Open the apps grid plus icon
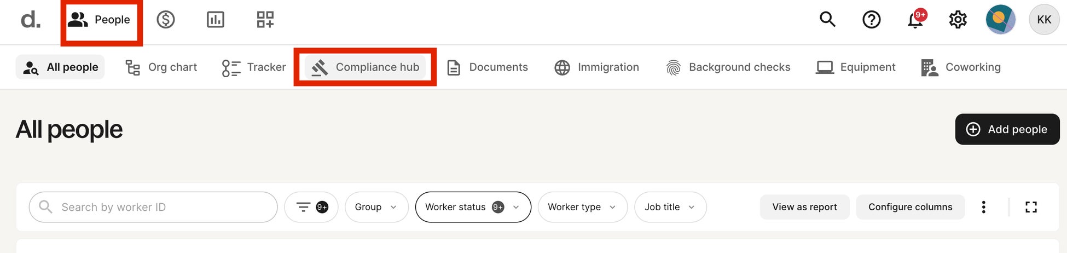This screenshot has width=1067, height=253. (x=265, y=20)
